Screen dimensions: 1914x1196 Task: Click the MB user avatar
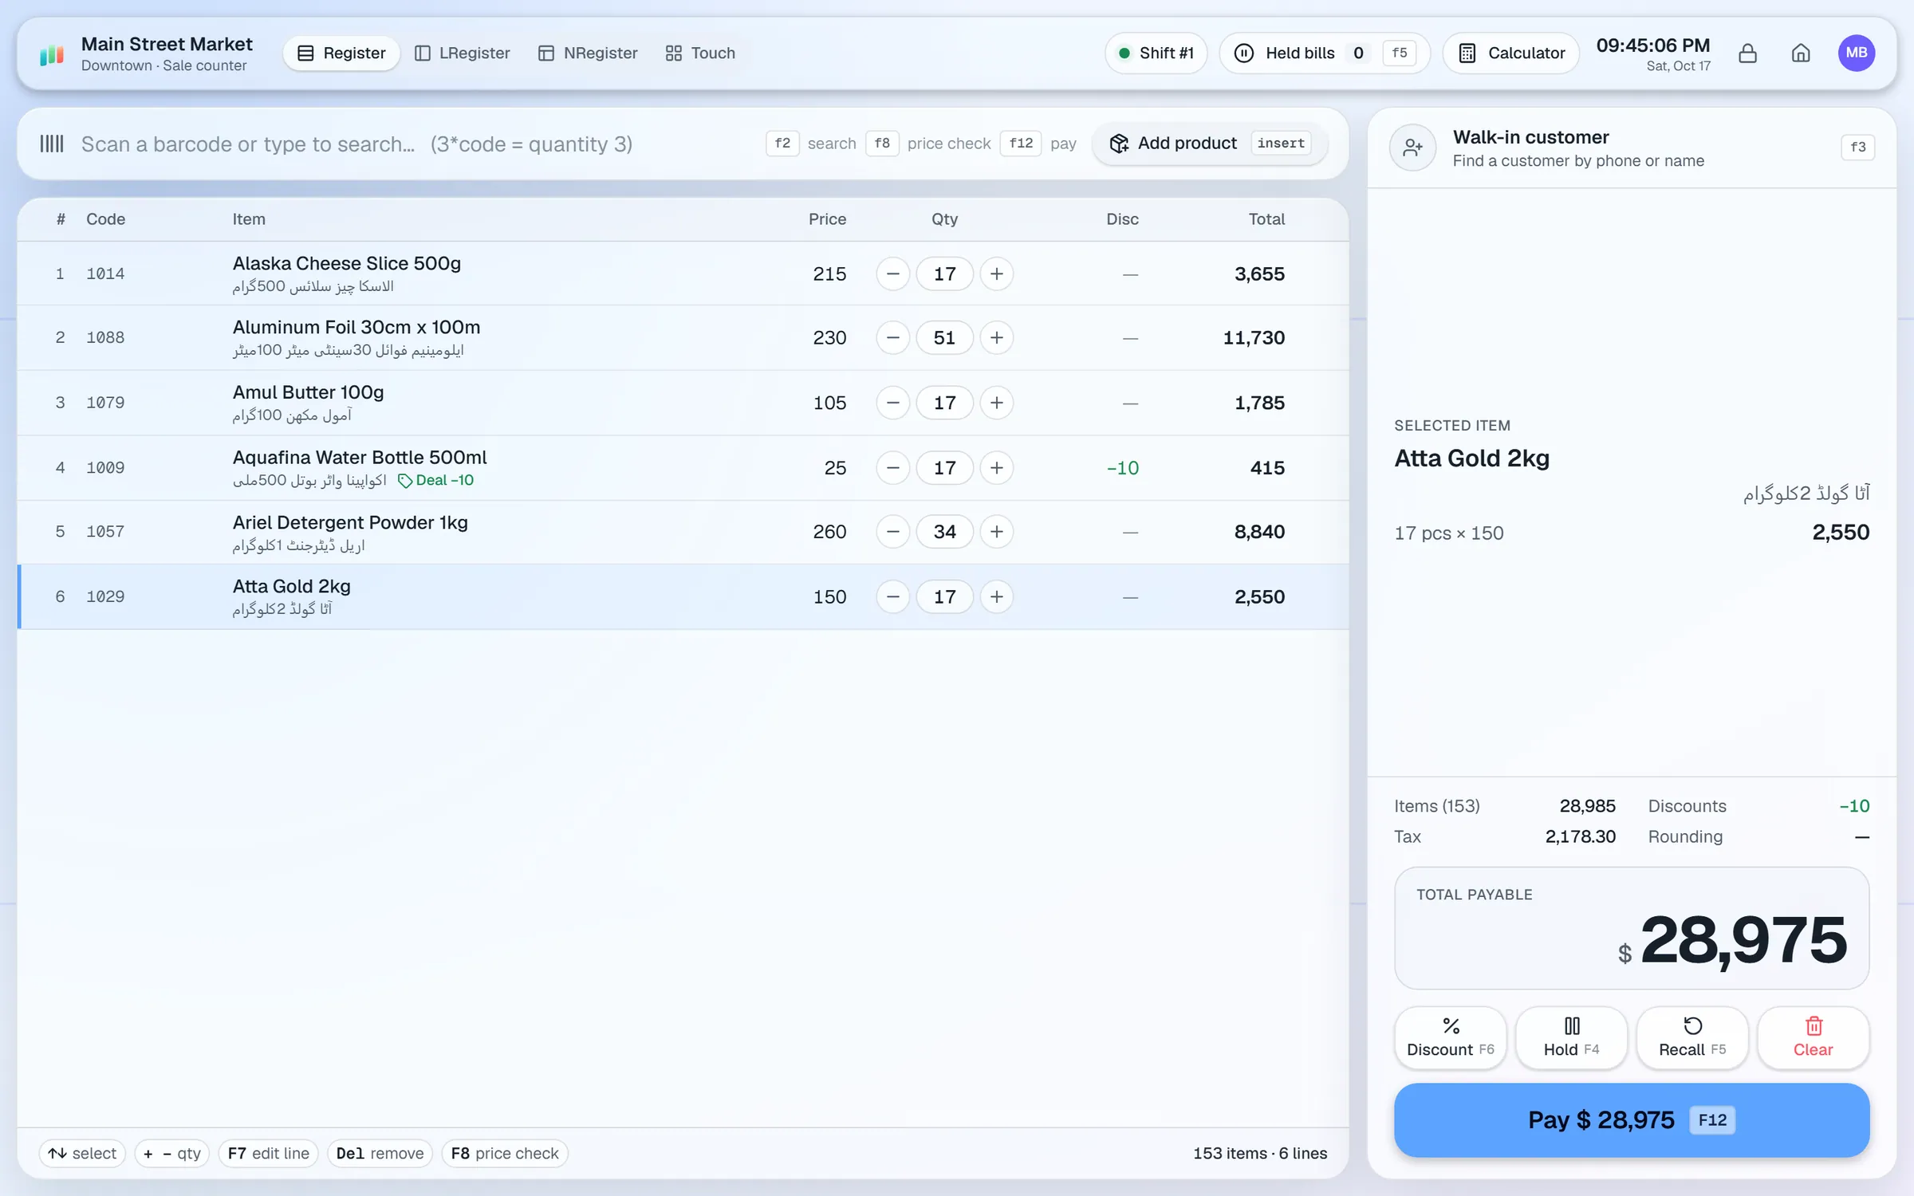pyautogui.click(x=1856, y=53)
